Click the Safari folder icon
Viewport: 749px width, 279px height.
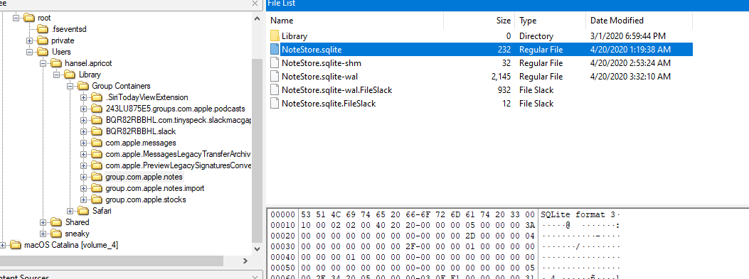click(x=84, y=211)
